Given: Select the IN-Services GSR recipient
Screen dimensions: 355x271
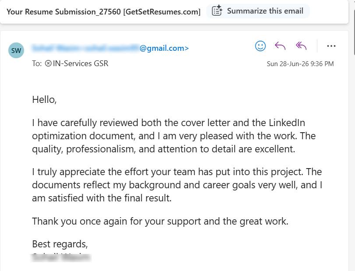Looking at the screenshot, I should click(x=81, y=63).
